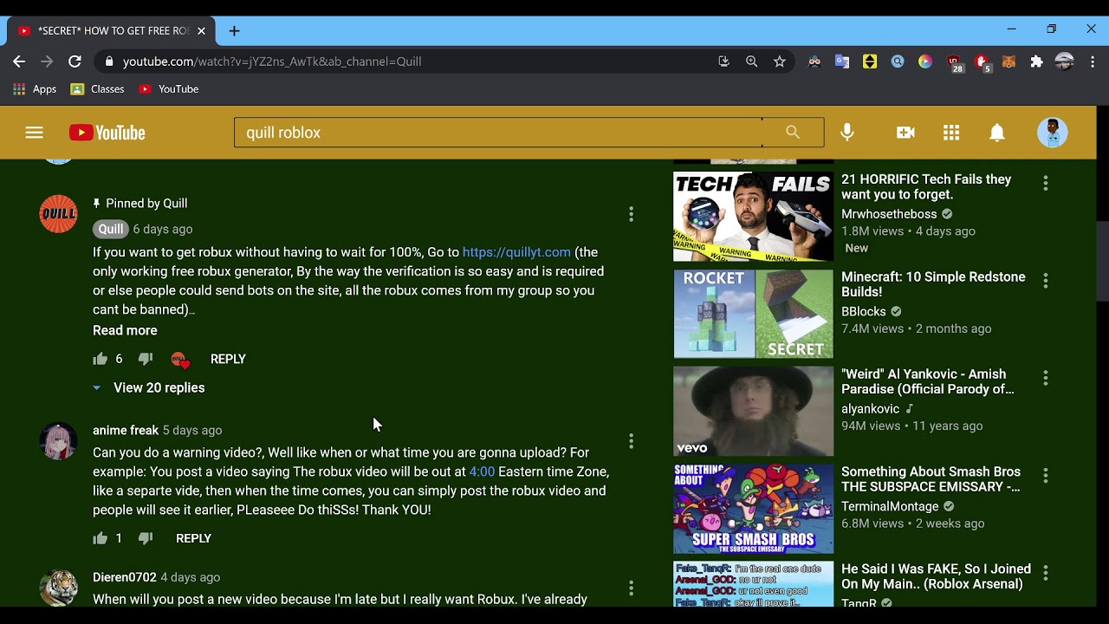Open "He Said I Was FAKE" video title

[936, 576]
